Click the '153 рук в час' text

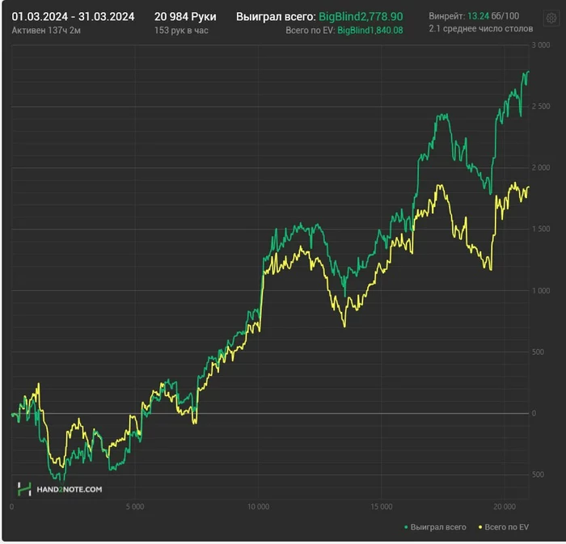click(181, 30)
